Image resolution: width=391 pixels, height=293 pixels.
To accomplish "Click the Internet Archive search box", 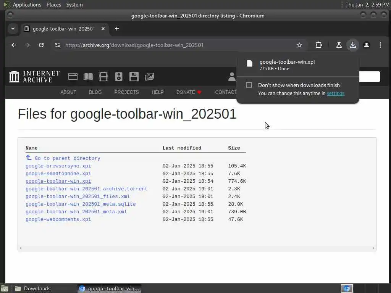I will (370, 76).
